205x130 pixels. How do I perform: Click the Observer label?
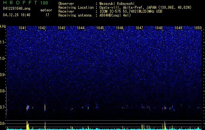click(x=66, y=4)
